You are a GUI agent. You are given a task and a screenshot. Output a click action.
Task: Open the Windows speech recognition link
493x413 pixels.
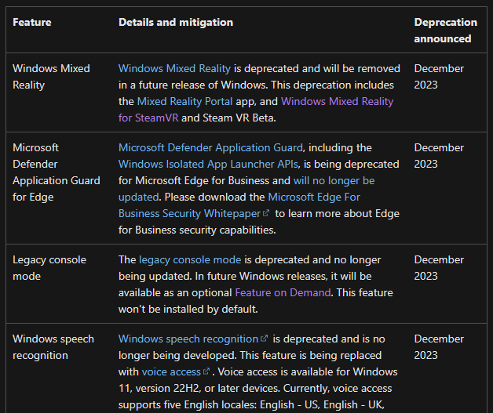pyautogui.click(x=188, y=339)
